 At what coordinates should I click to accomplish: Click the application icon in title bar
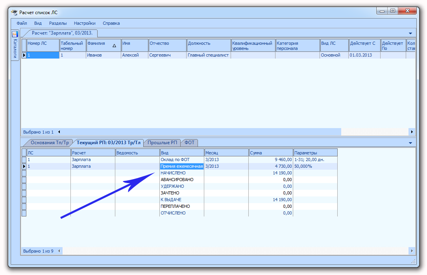14,12
